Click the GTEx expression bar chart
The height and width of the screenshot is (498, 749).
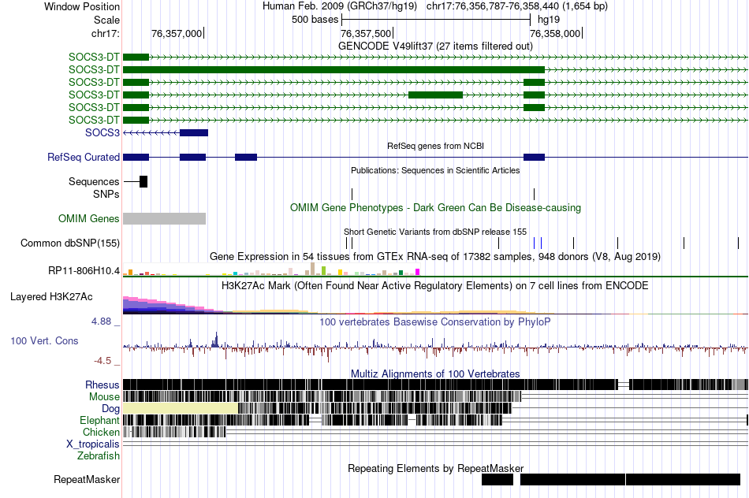coord(271,269)
